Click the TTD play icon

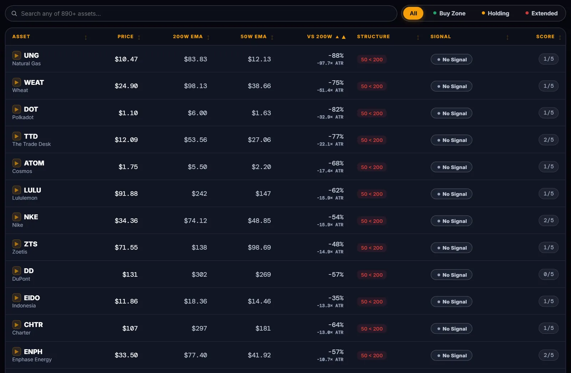point(16,136)
